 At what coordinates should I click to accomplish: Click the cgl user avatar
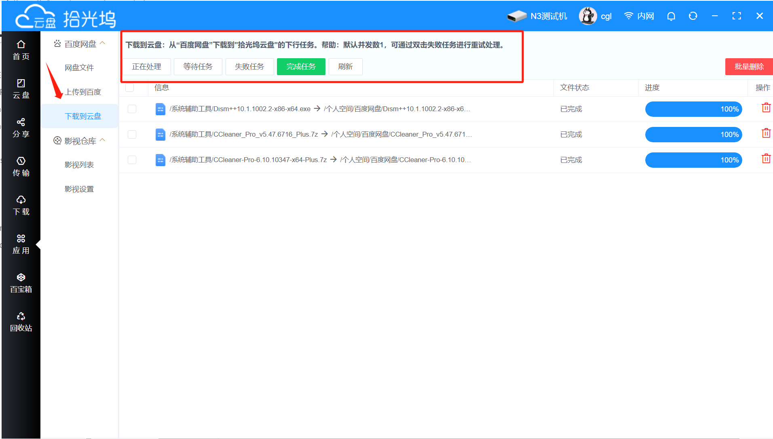587,16
